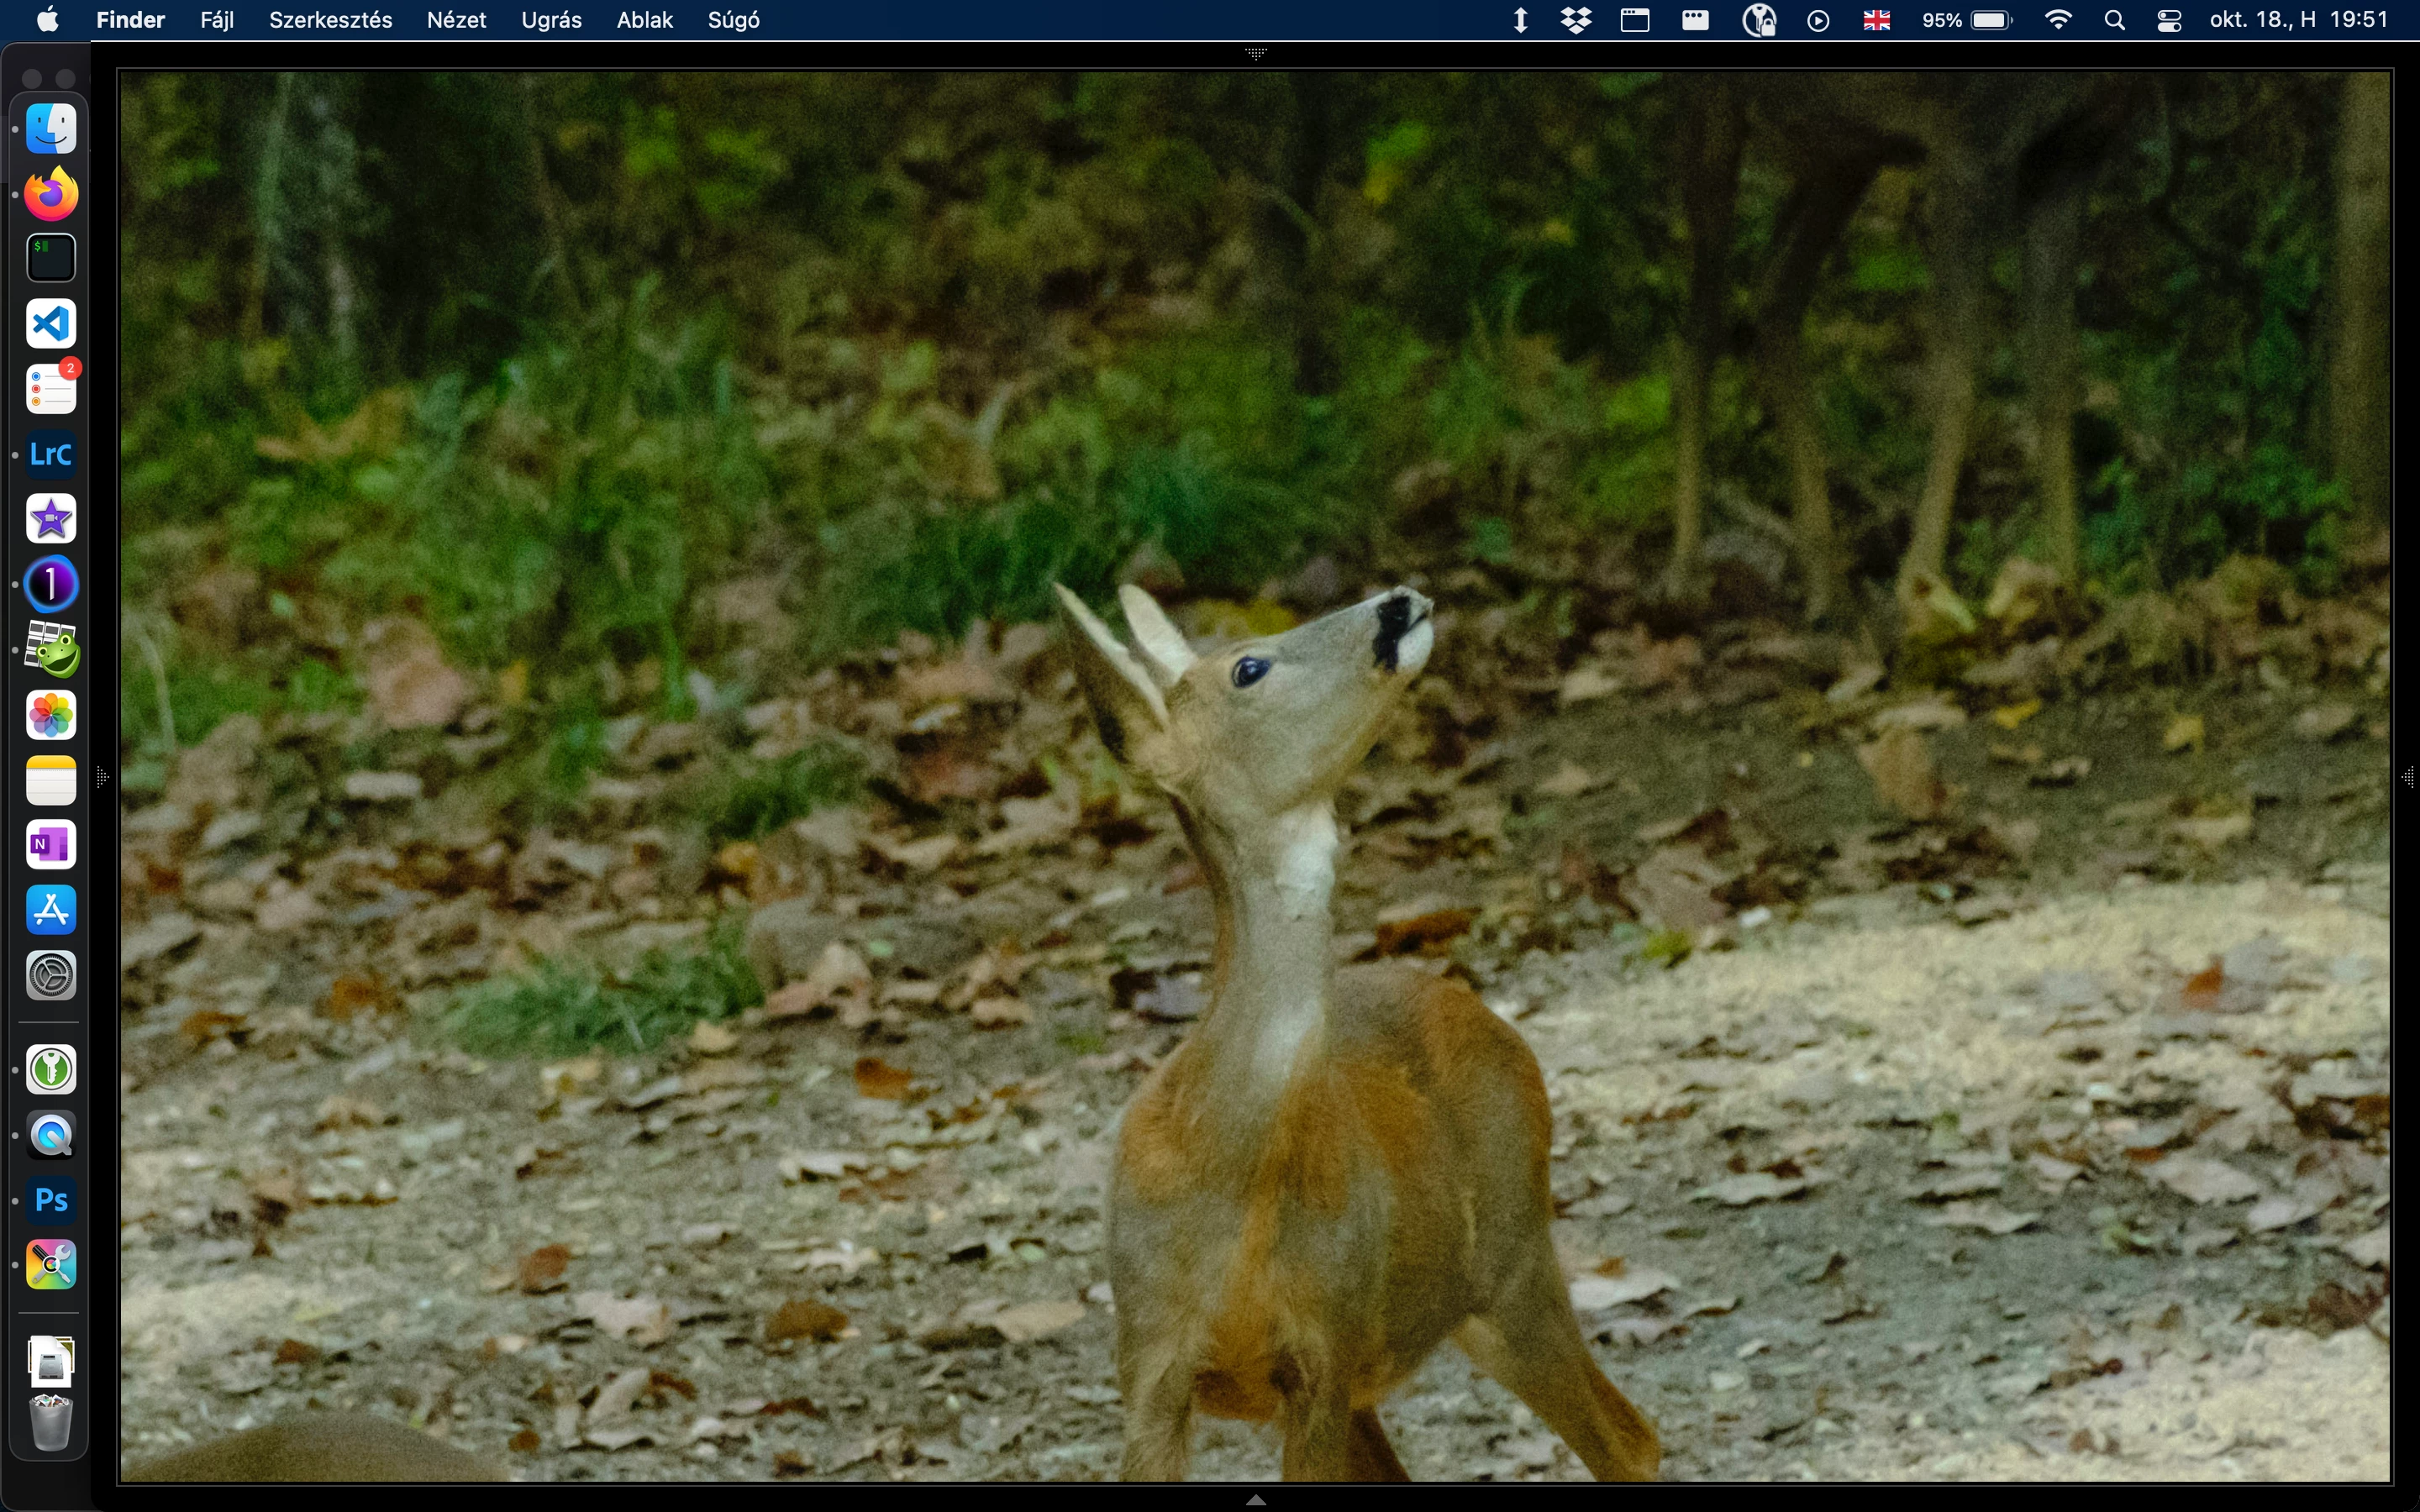The width and height of the screenshot is (2420, 1512).
Task: Open the Nézet menu
Action: click(456, 20)
